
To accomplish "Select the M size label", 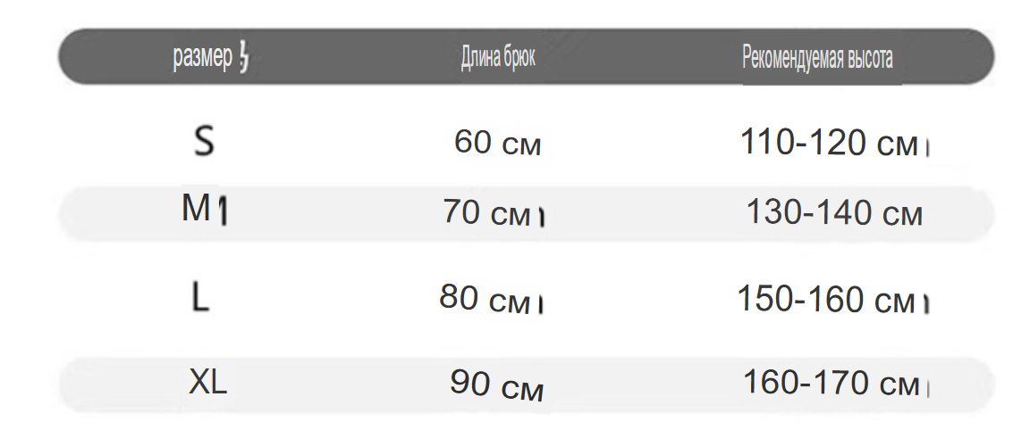I will pyautogui.click(x=196, y=209).
